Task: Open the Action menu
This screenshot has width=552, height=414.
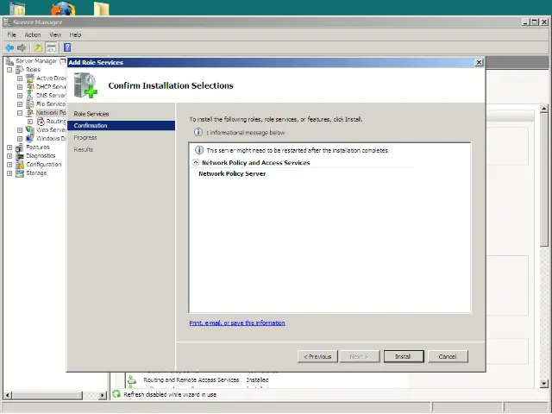Action: [33, 34]
